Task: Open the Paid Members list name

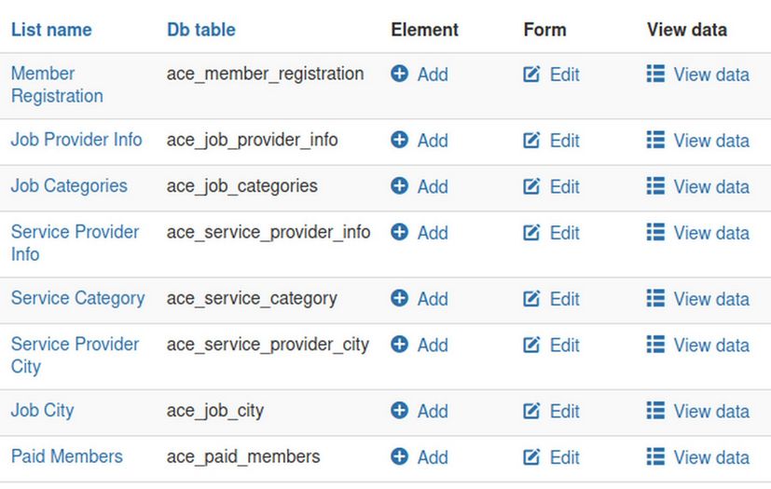Action: 66,456
